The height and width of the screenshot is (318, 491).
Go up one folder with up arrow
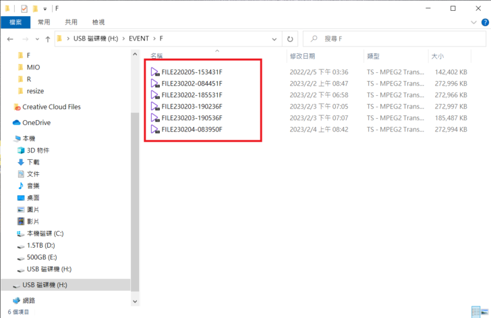(47, 39)
